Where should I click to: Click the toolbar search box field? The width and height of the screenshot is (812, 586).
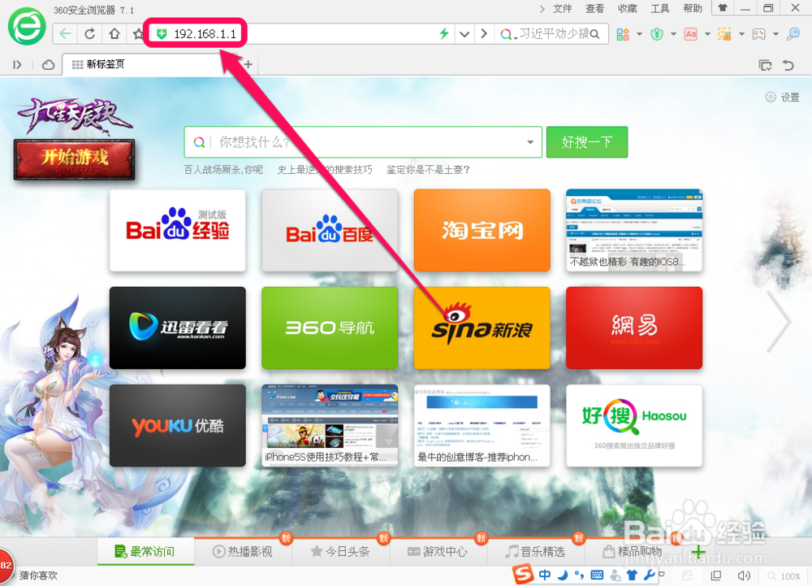[552, 33]
